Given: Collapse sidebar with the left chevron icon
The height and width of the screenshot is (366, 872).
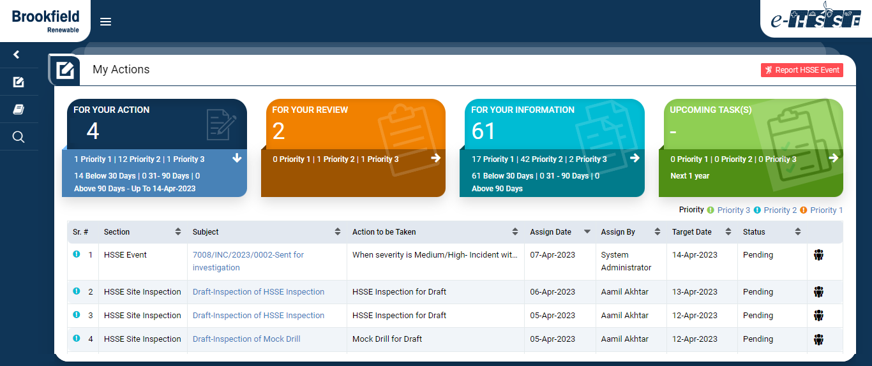Looking at the screenshot, I should click(17, 55).
